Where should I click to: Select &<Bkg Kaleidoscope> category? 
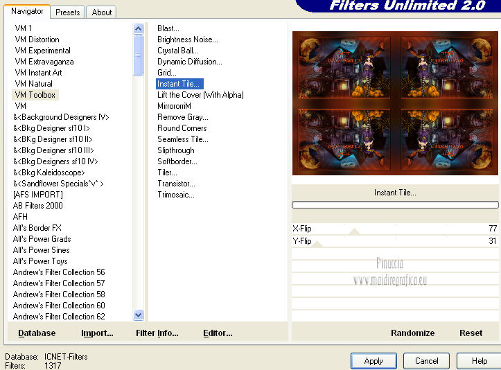coord(49,173)
